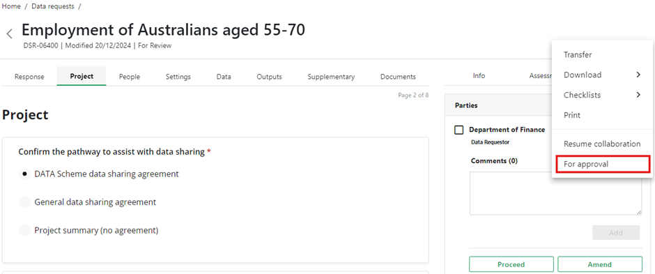655x274 pixels.
Task: Choose General data sharing agreement option
Action: point(24,202)
